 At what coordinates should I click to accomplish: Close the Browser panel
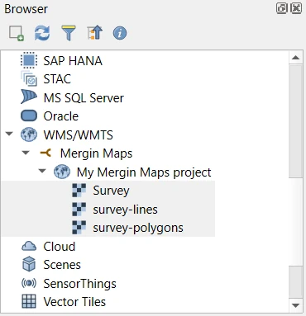[x=296, y=8]
